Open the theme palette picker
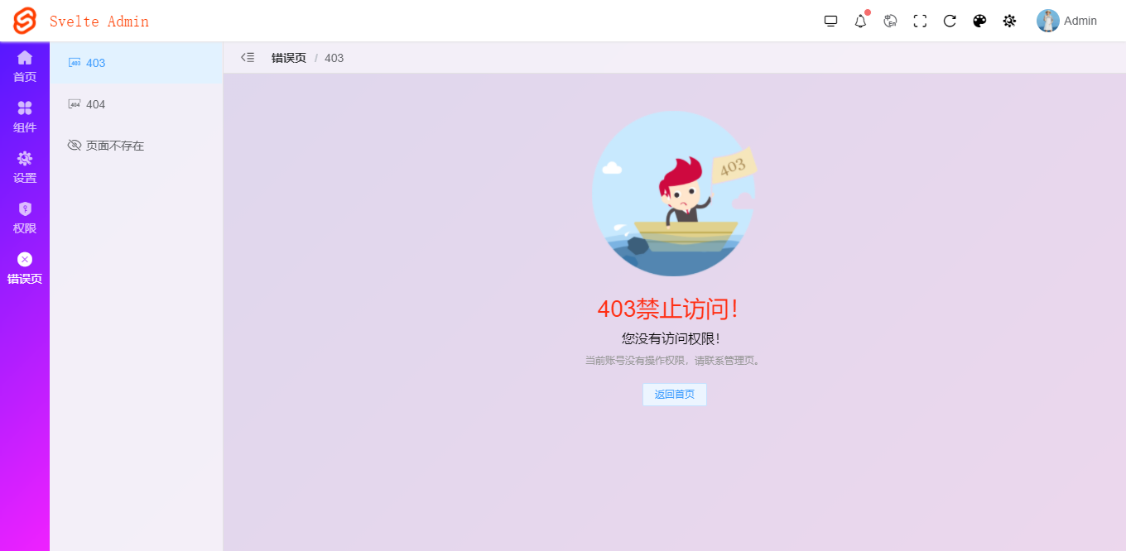Viewport: 1126px width, 551px height. [979, 21]
